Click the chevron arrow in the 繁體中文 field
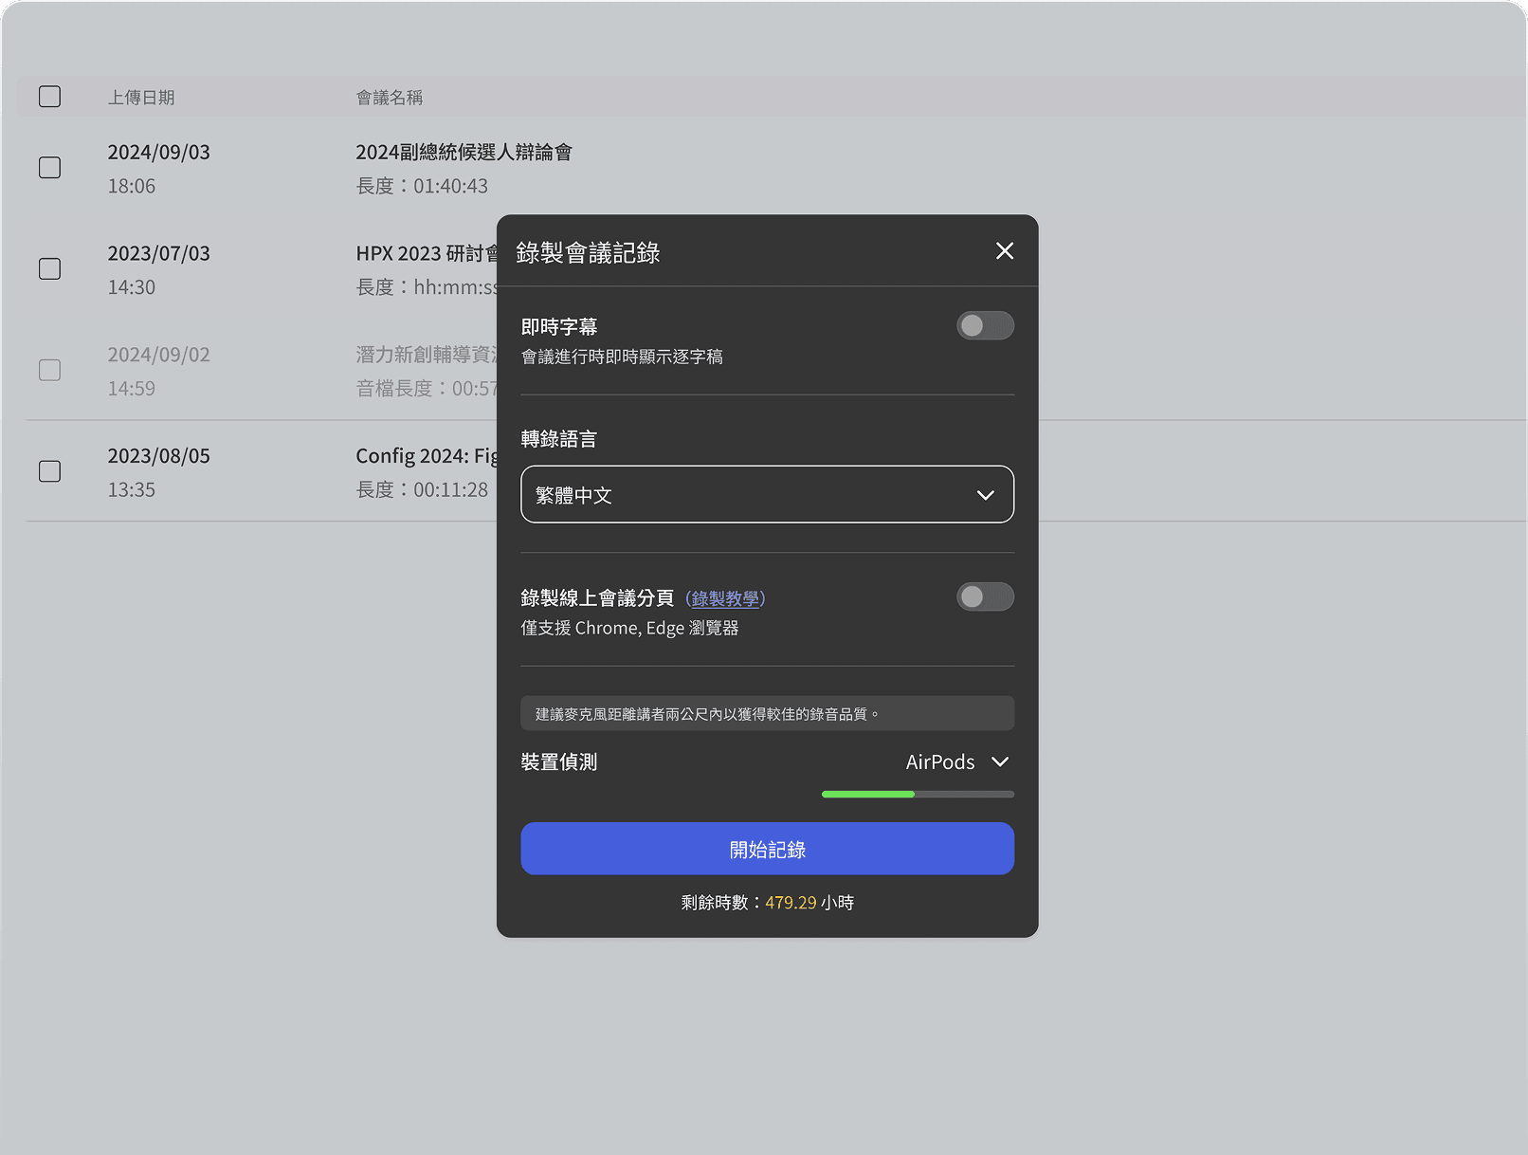Viewport: 1528px width, 1155px height. (985, 495)
